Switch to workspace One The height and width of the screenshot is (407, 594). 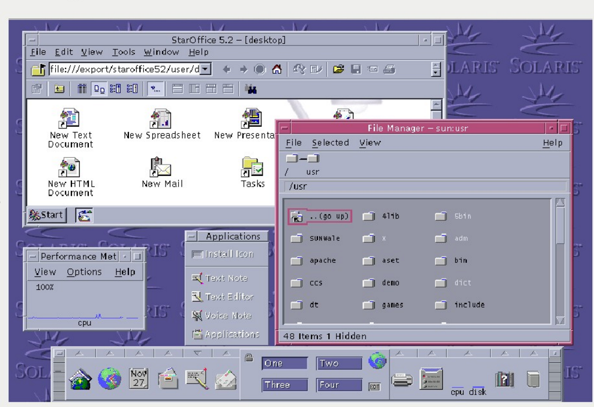[284, 363]
